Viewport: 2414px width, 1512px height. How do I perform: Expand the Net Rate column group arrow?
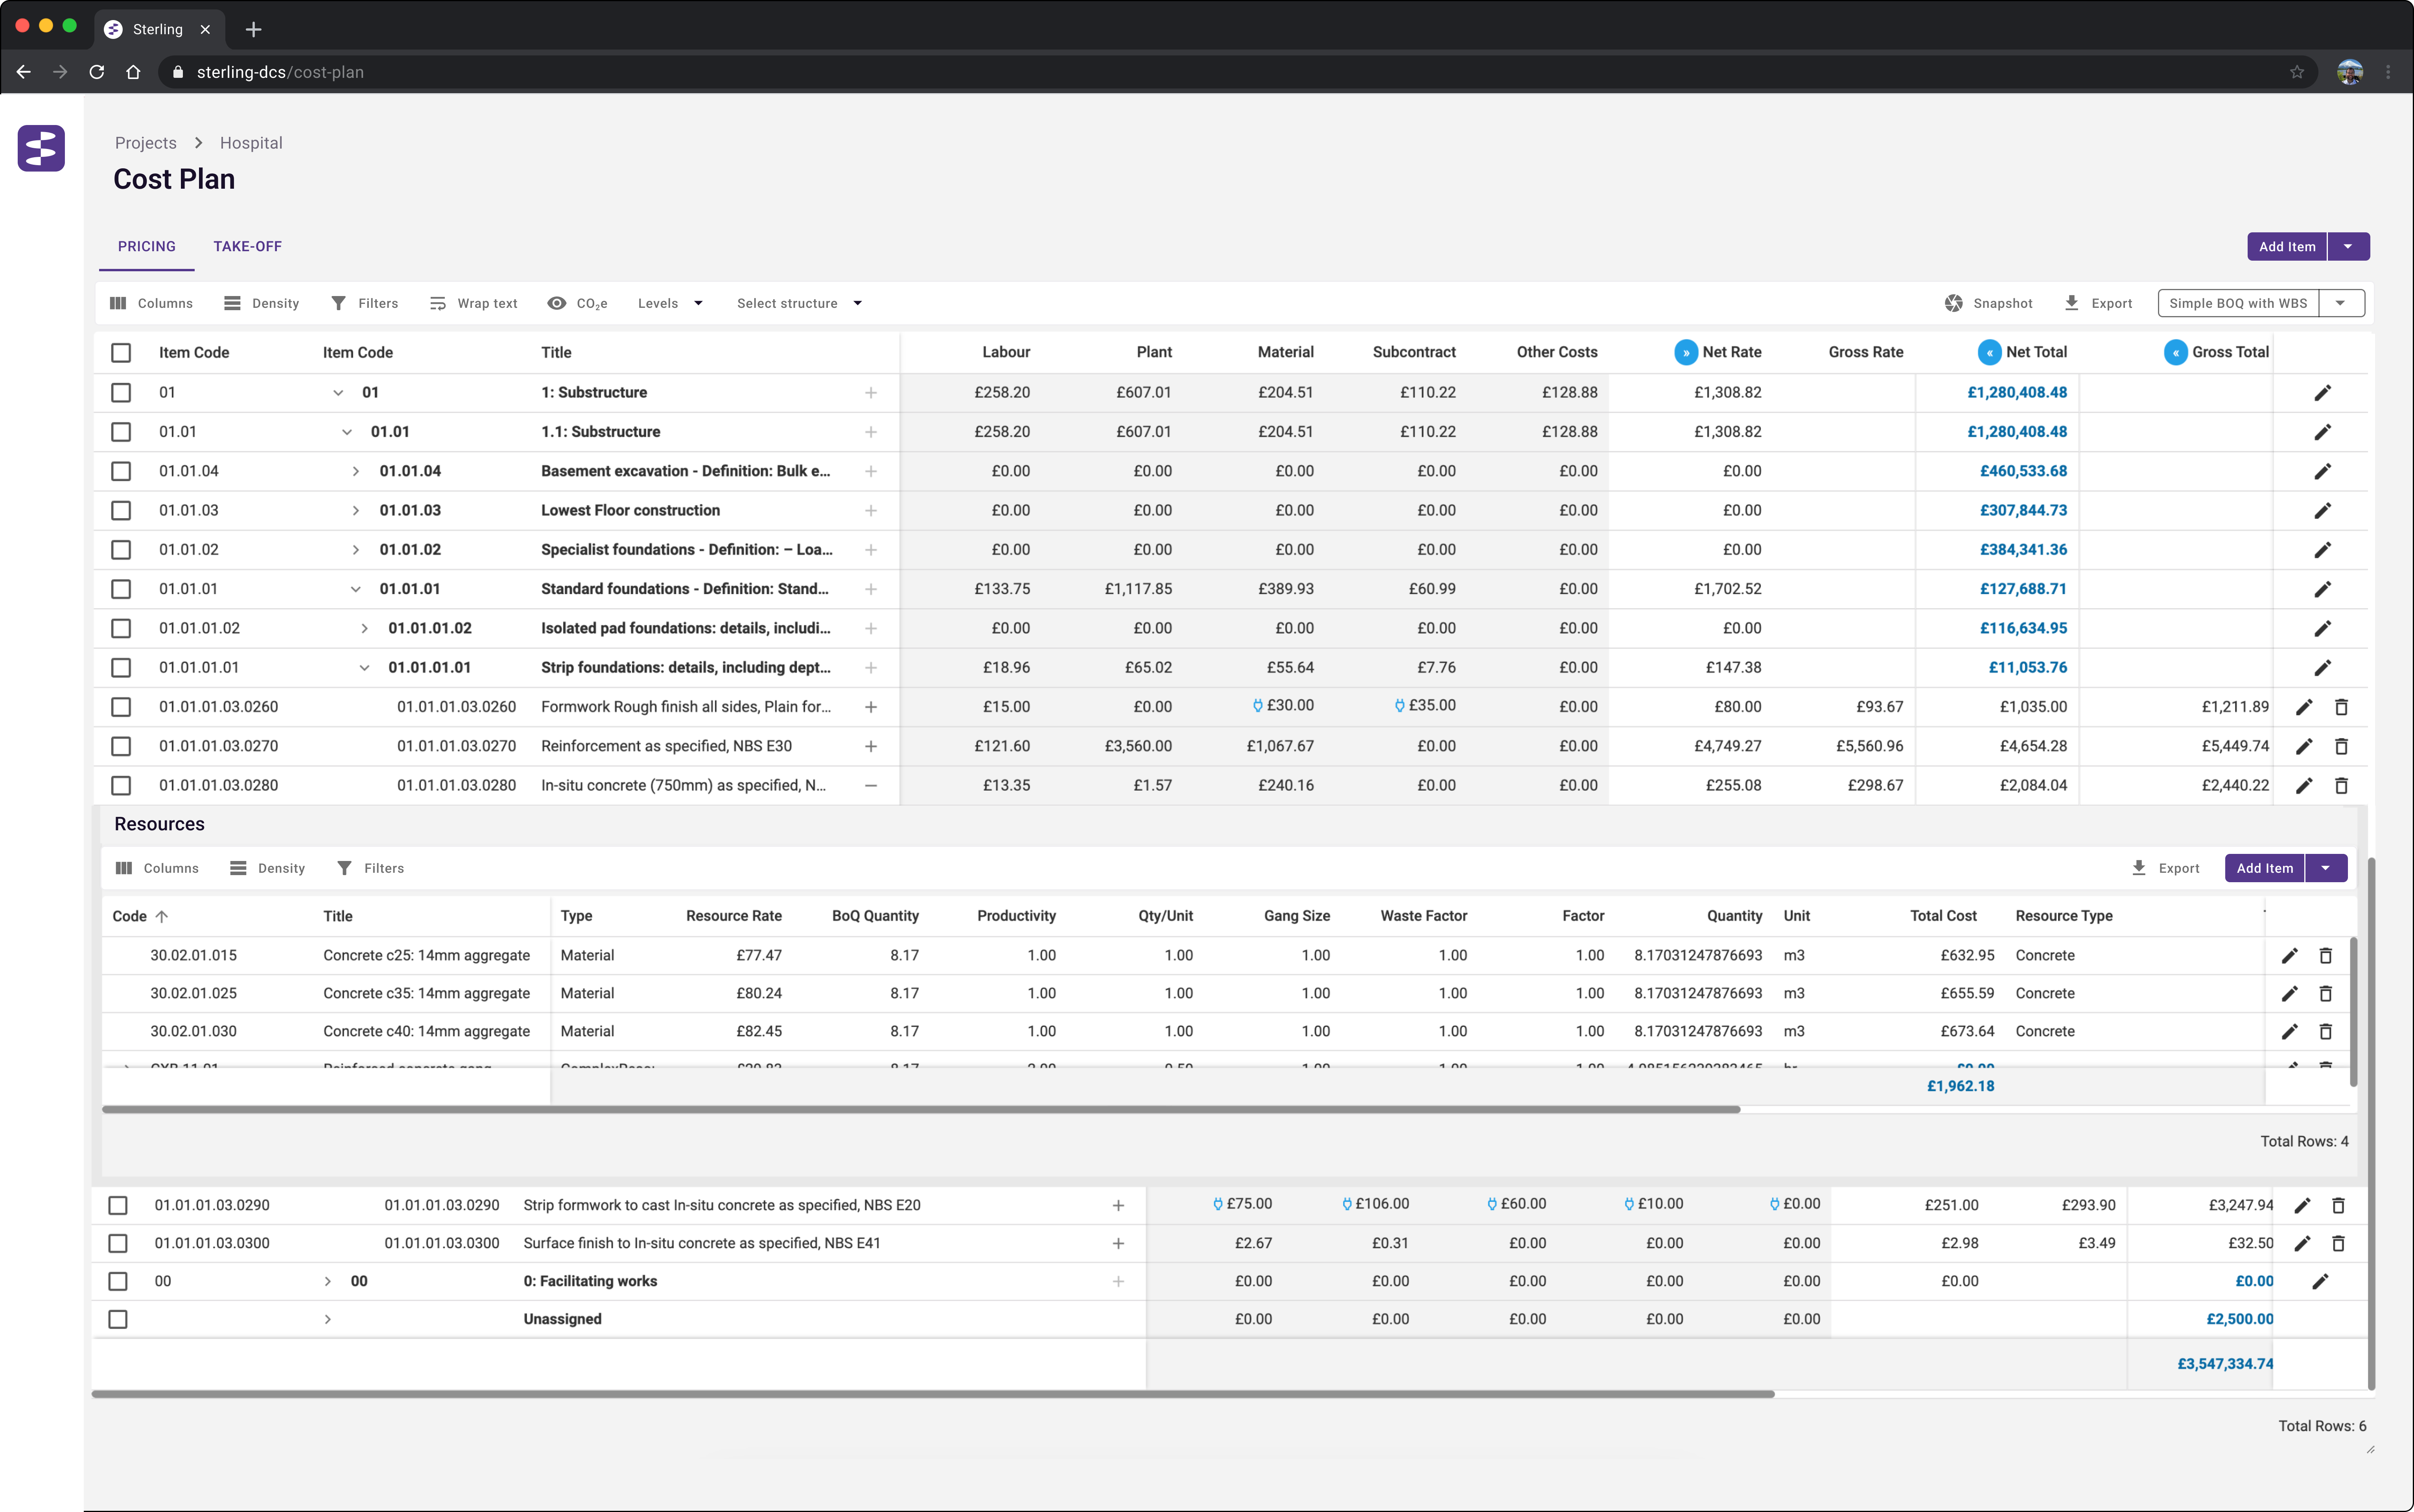click(1686, 352)
